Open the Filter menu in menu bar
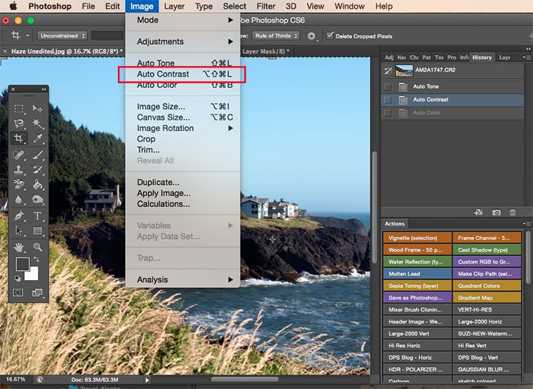Image resolution: width=533 pixels, height=389 pixels. (266, 6)
